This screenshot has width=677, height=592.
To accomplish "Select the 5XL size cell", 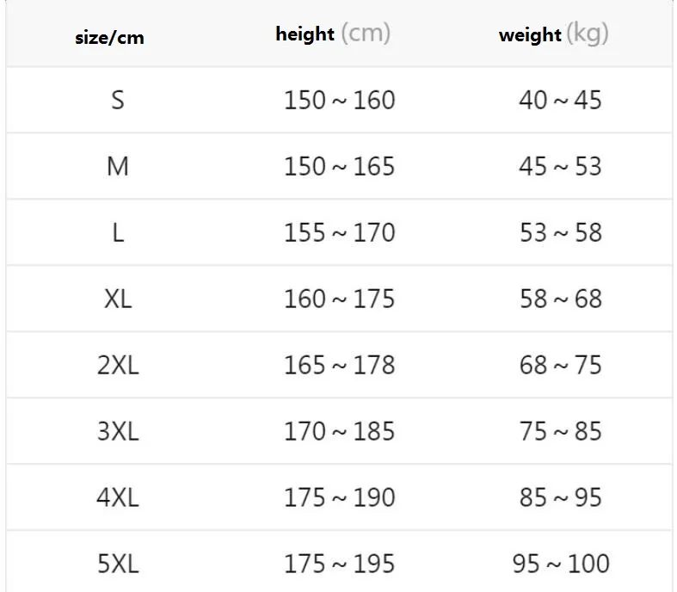I will (118, 564).
